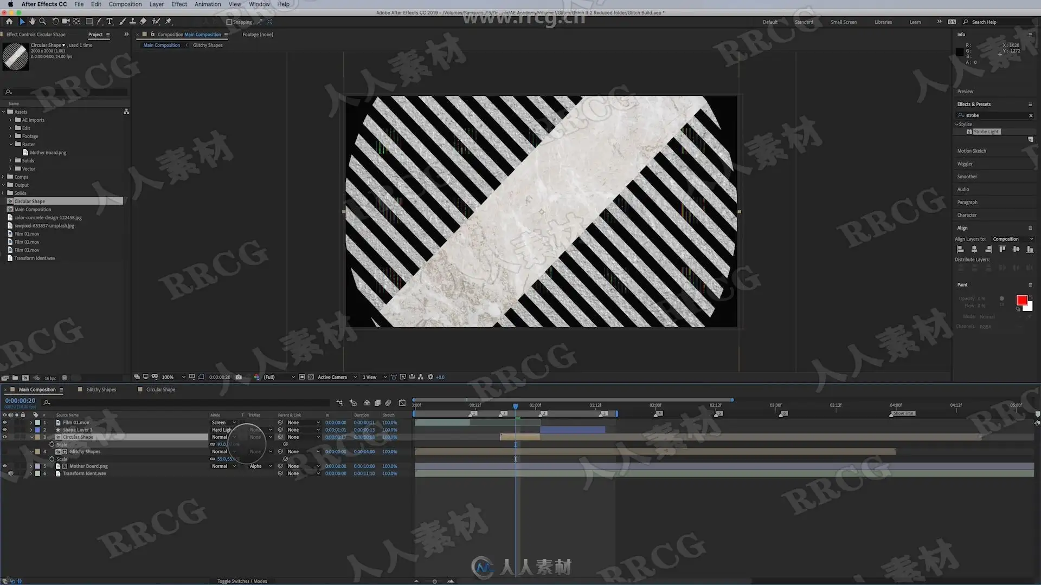Open the Composition menu
This screenshot has width=1041, height=585.
click(x=125, y=4)
